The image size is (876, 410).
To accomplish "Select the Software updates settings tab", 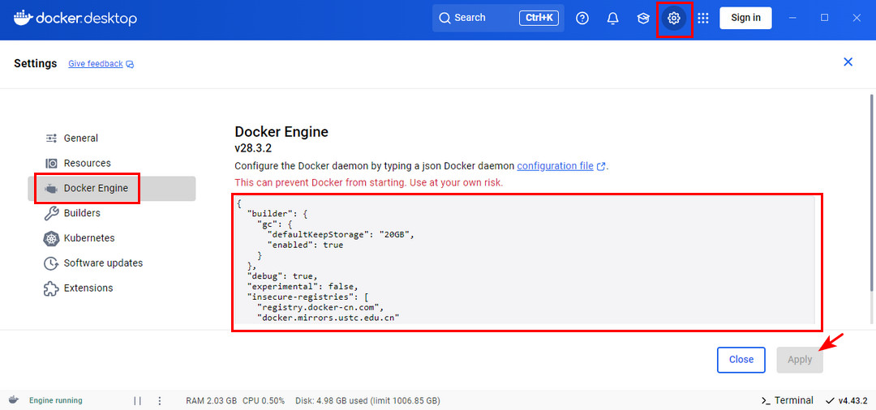I will [112, 263].
